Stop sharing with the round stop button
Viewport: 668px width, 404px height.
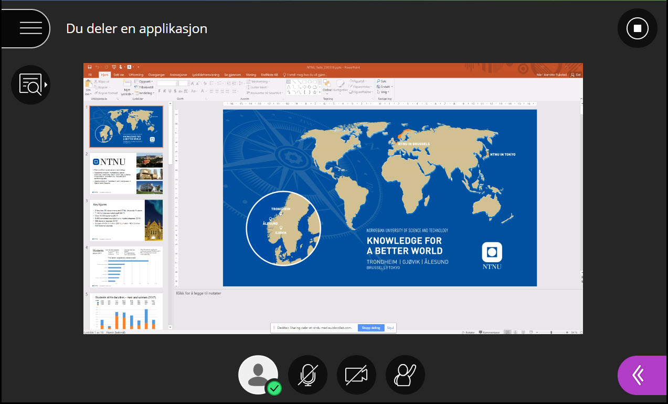point(638,28)
